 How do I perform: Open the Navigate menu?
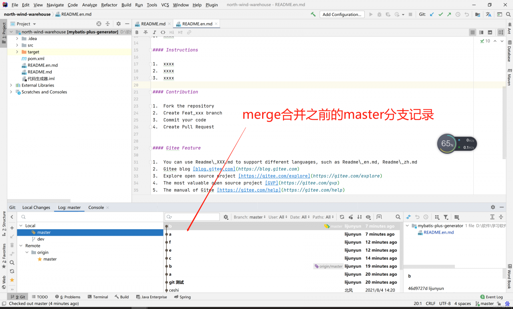pyautogui.click(x=55, y=5)
